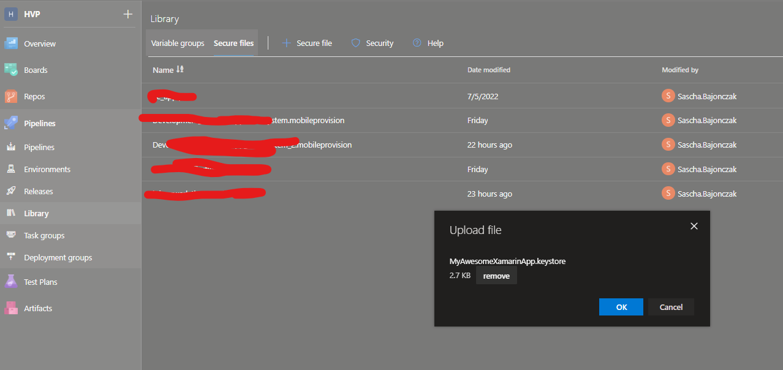Confirm the upload with OK

[621, 307]
